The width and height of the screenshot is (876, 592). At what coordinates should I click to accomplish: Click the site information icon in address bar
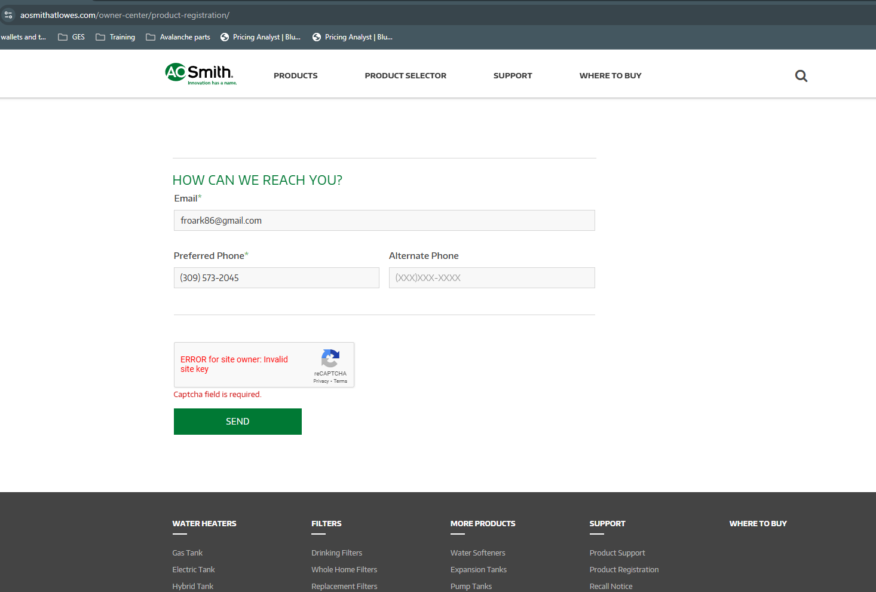[8, 15]
